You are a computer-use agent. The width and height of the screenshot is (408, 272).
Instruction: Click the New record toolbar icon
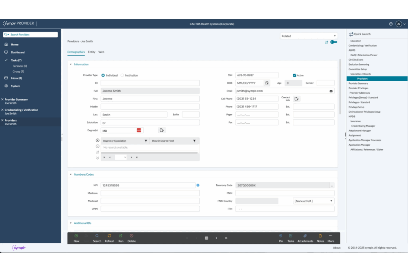(76, 236)
